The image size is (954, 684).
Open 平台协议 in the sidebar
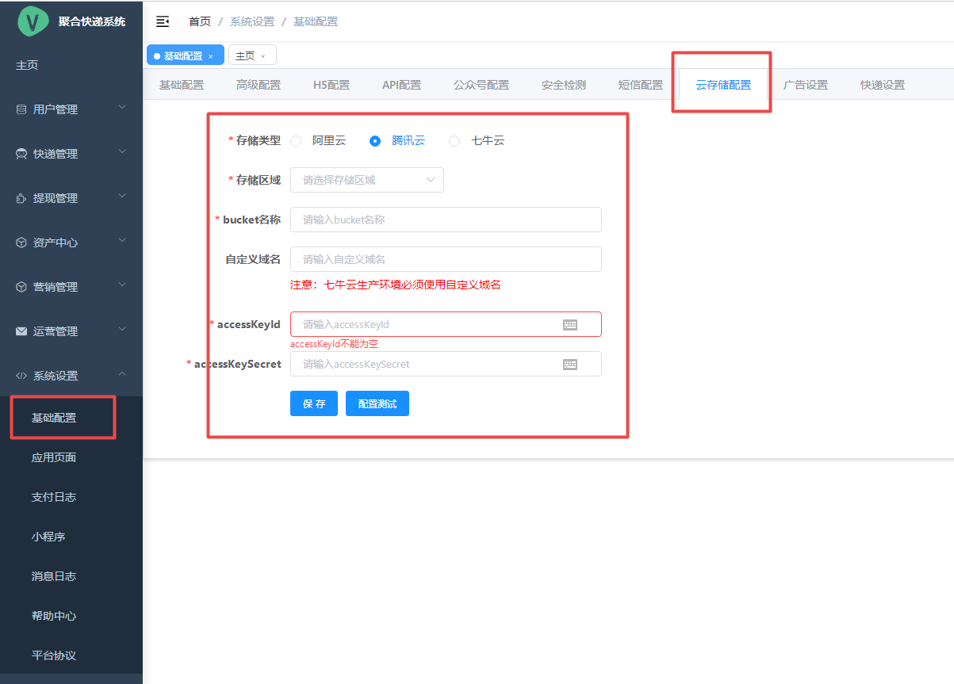point(71,655)
